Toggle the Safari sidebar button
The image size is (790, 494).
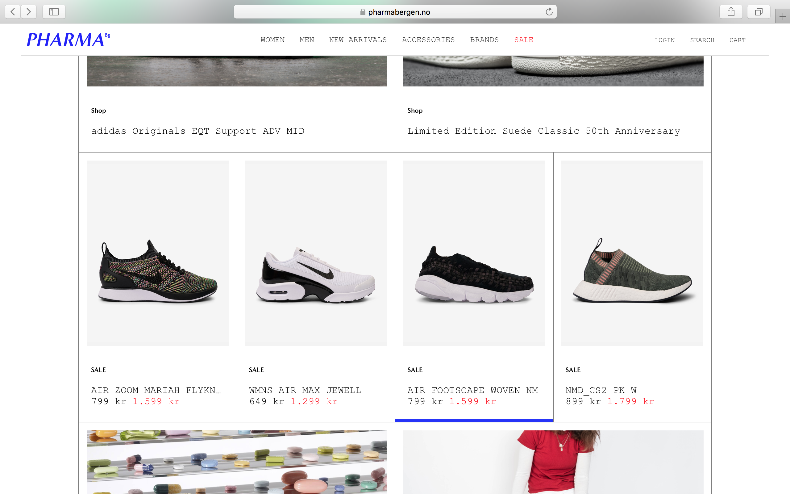point(54,12)
